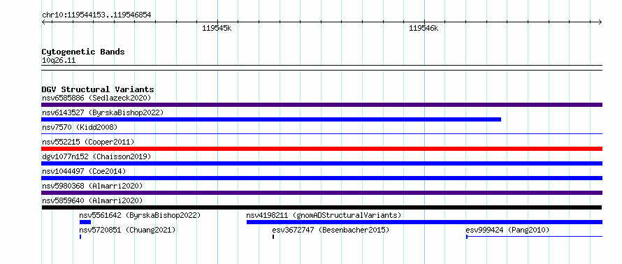The image size is (622, 264).
Task: Click the nsv6585886 (Sedlazeck2020) label
Action: click(96, 98)
